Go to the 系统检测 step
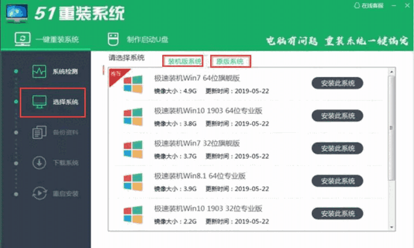414x248 pixels. click(x=55, y=71)
